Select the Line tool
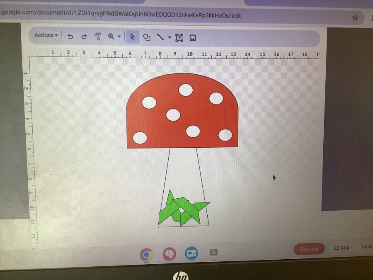Screen dimensions: 373x280 coord(160,38)
